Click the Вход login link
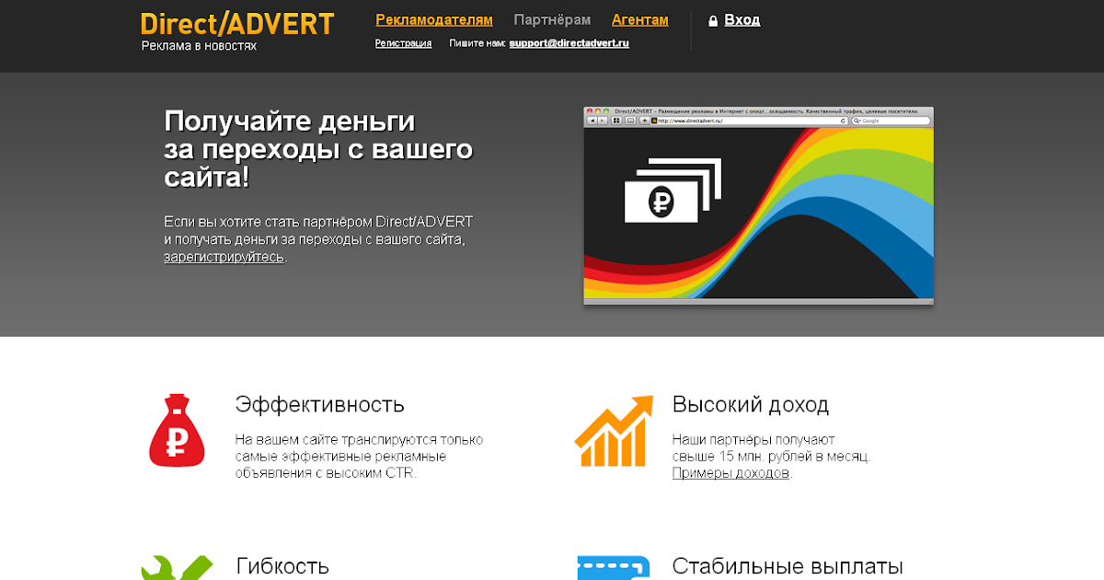Screen dimensions: 1104x580 pyautogui.click(x=742, y=20)
